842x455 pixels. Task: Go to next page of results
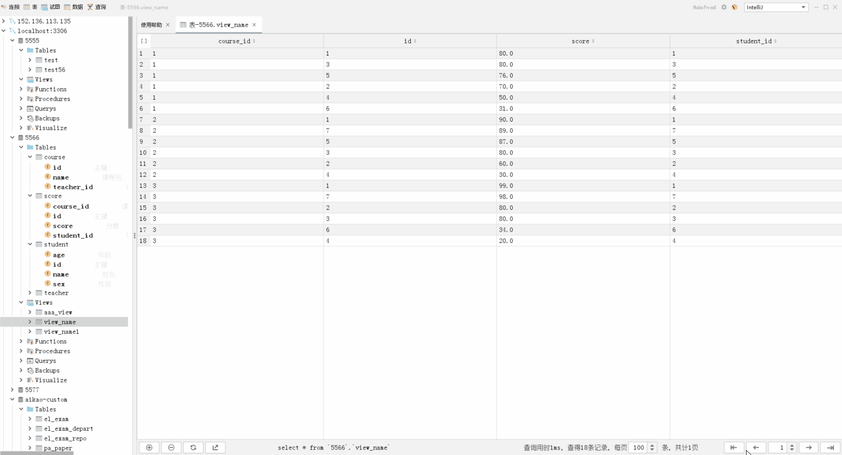coord(808,447)
